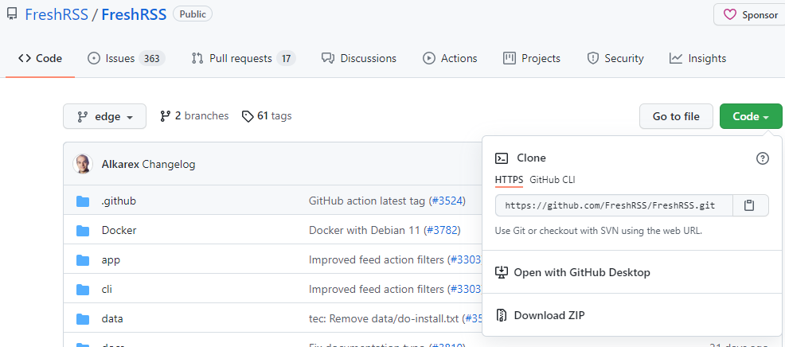Click the 17 pull requests counter
The height and width of the screenshot is (347, 785).
(x=286, y=59)
